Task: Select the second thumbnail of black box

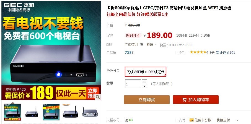Action: (32, 113)
